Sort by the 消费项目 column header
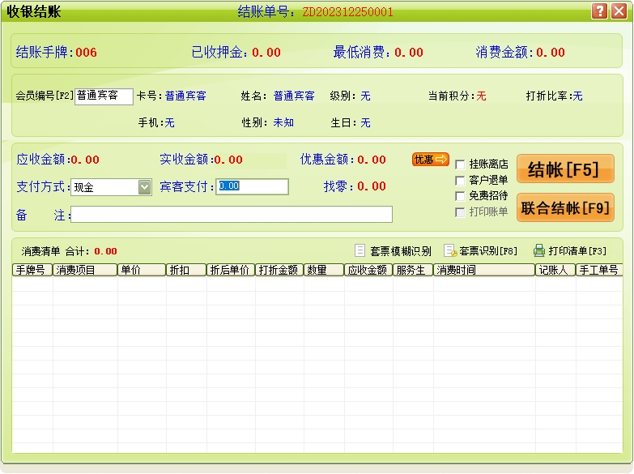This screenshot has width=634, height=474. click(x=85, y=271)
